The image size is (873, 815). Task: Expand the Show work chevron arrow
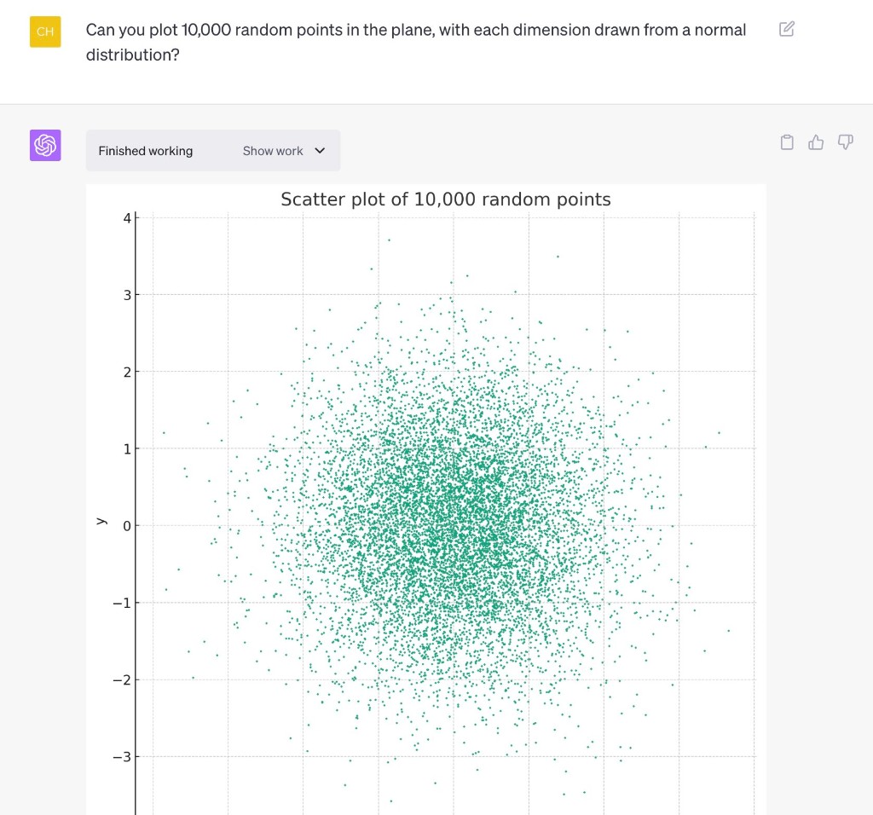point(321,151)
